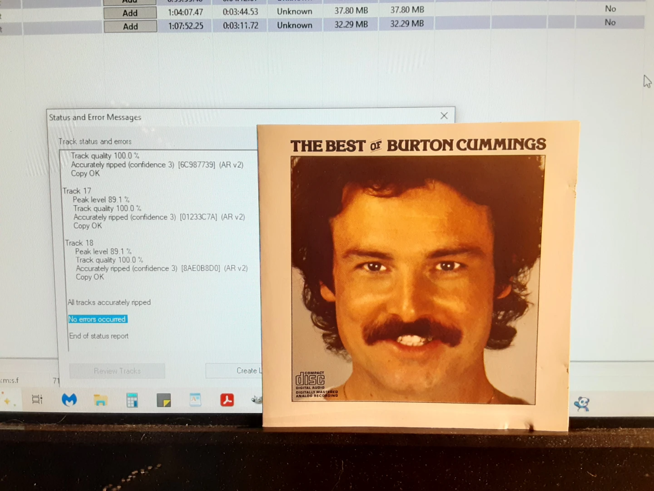Select the 1:07:52.25 start time cell
The width and height of the screenshot is (654, 491).
(186, 26)
